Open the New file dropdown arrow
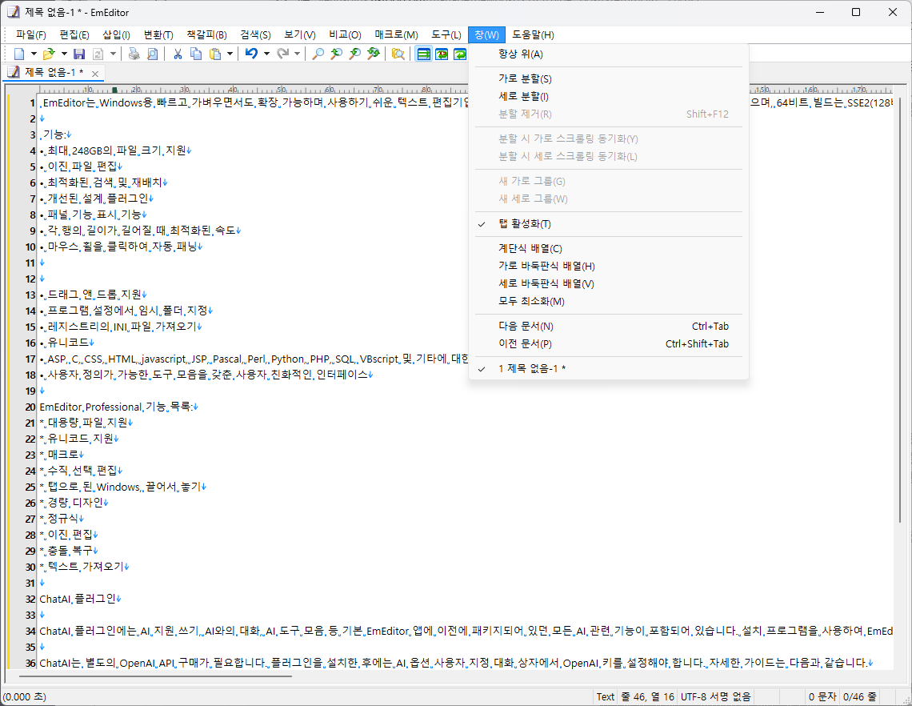This screenshot has height=706, width=912. (34, 54)
